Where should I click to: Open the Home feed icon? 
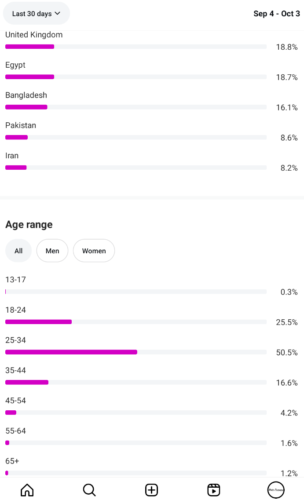point(27,490)
